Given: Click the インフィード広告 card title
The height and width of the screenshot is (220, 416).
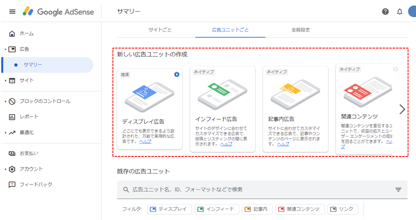Looking at the screenshot, I should tap(216, 119).
